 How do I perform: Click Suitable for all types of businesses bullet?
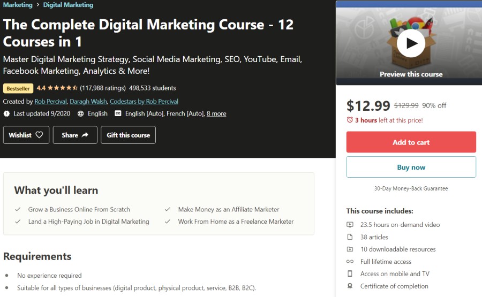(x=137, y=288)
